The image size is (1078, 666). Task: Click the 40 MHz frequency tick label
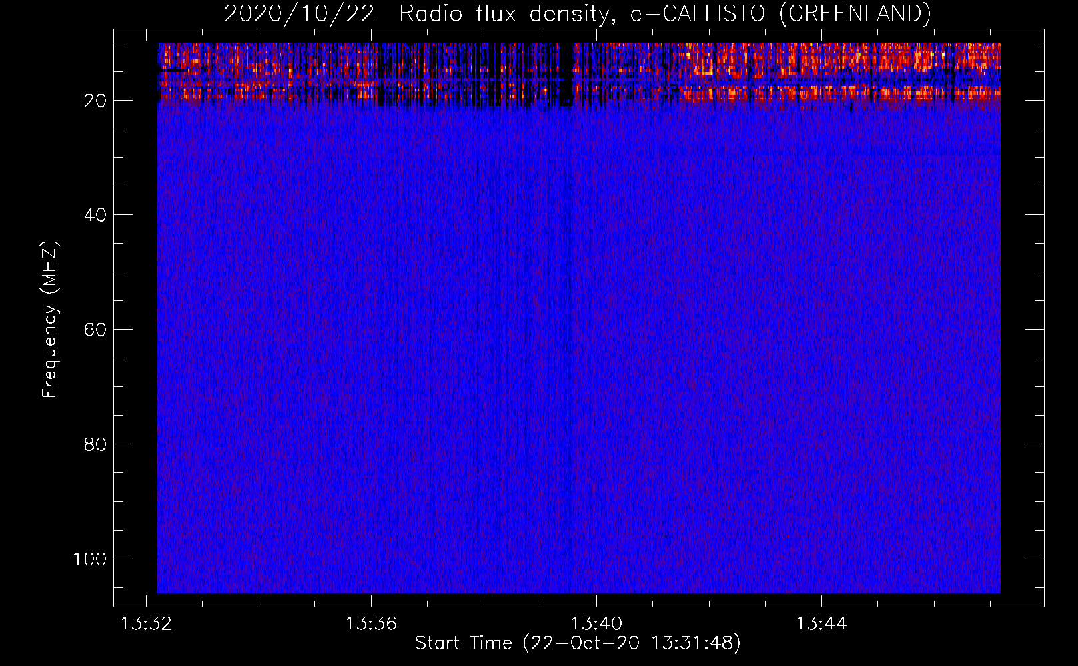coord(95,215)
